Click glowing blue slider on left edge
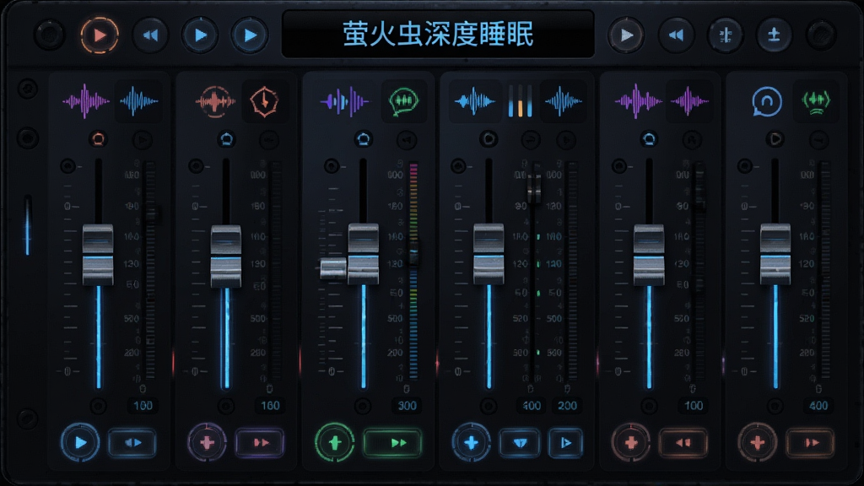864x486 pixels. click(x=28, y=226)
